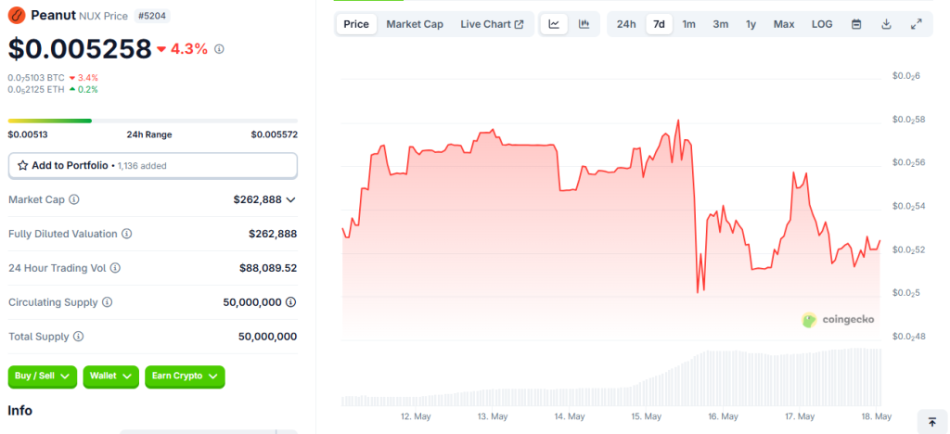The image size is (950, 434).
Task: Set chart range to 3m
Action: pyautogui.click(x=720, y=24)
